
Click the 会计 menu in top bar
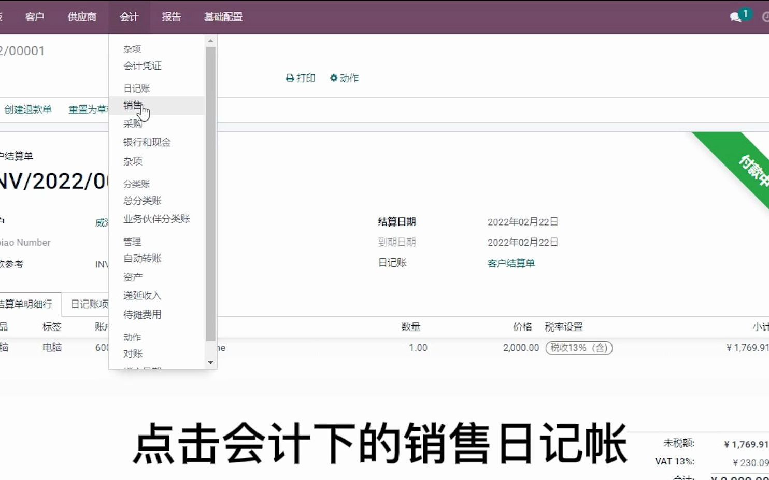(129, 17)
